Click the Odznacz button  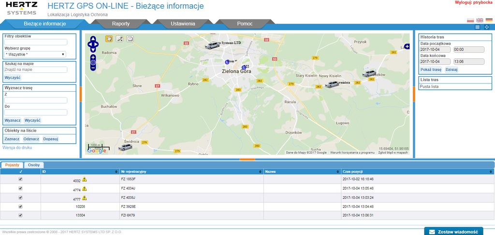pyautogui.click(x=31, y=139)
